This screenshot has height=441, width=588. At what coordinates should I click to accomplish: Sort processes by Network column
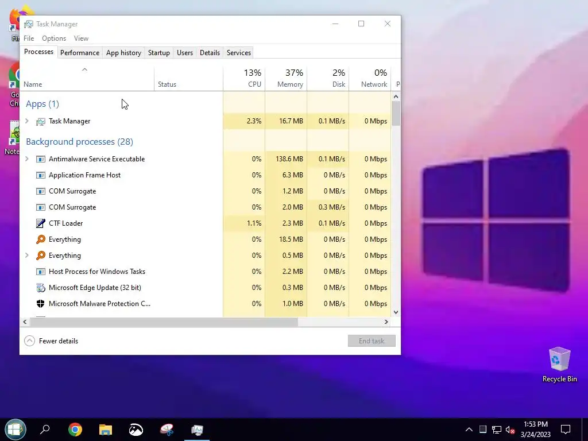pyautogui.click(x=370, y=79)
